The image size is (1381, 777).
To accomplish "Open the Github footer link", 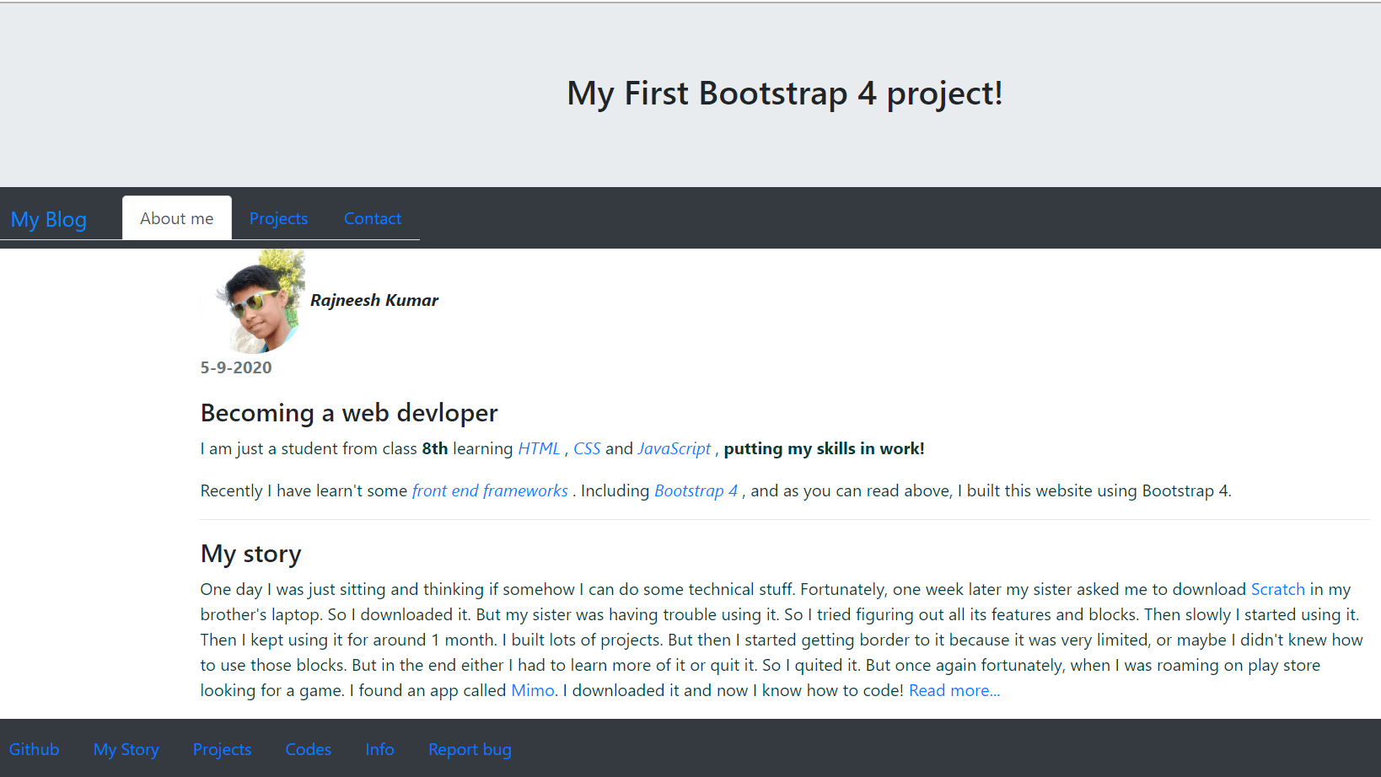I will tap(35, 749).
